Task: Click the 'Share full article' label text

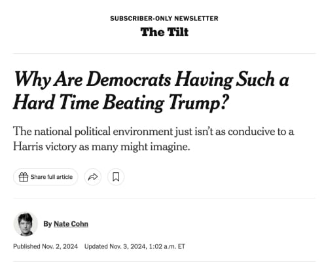Action: (52, 177)
